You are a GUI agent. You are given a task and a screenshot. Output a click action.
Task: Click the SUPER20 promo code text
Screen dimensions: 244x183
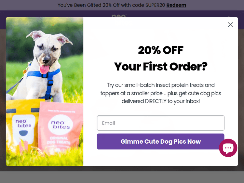(x=156, y=5)
